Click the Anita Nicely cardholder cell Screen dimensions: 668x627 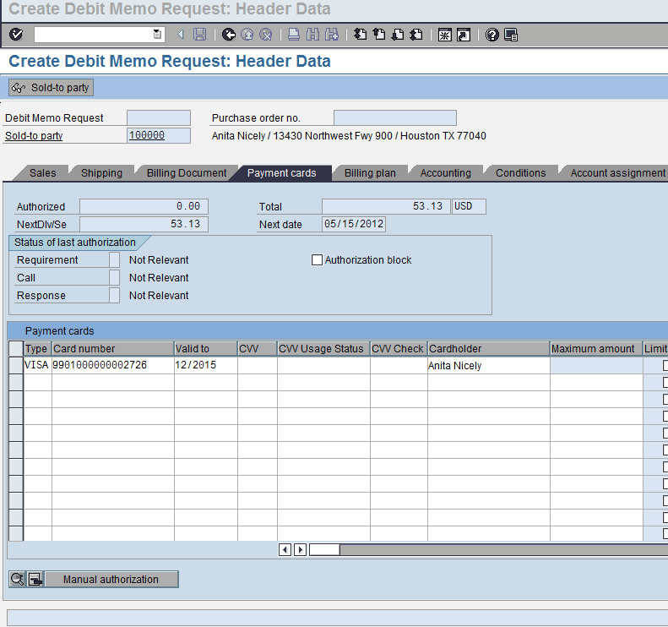(489, 365)
